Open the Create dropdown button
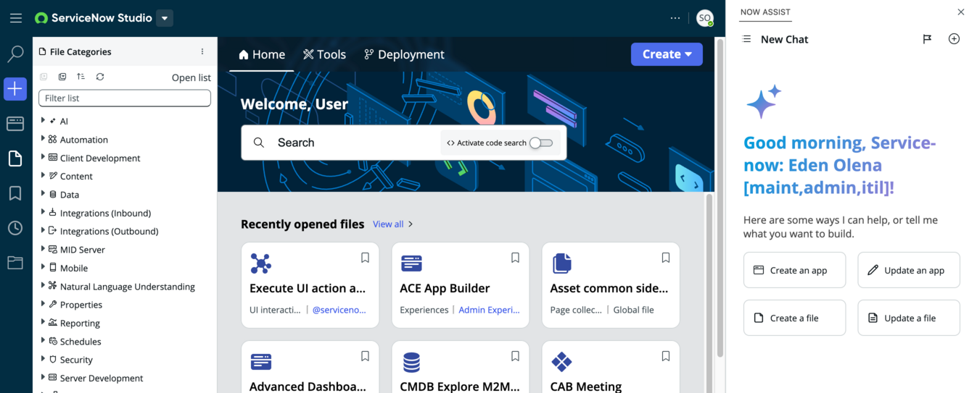 [x=667, y=54]
